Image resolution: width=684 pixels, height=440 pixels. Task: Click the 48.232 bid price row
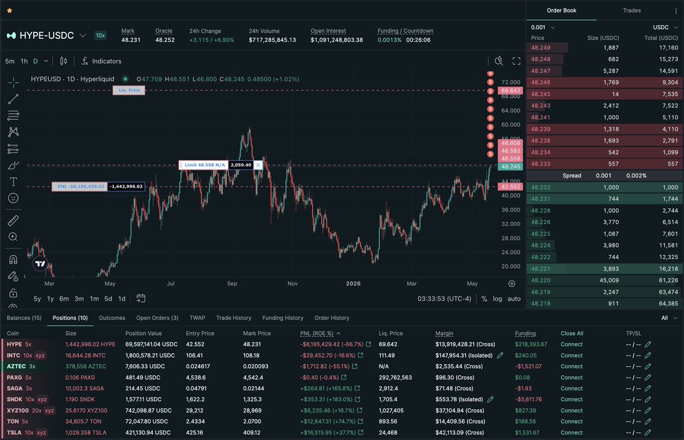pos(605,187)
